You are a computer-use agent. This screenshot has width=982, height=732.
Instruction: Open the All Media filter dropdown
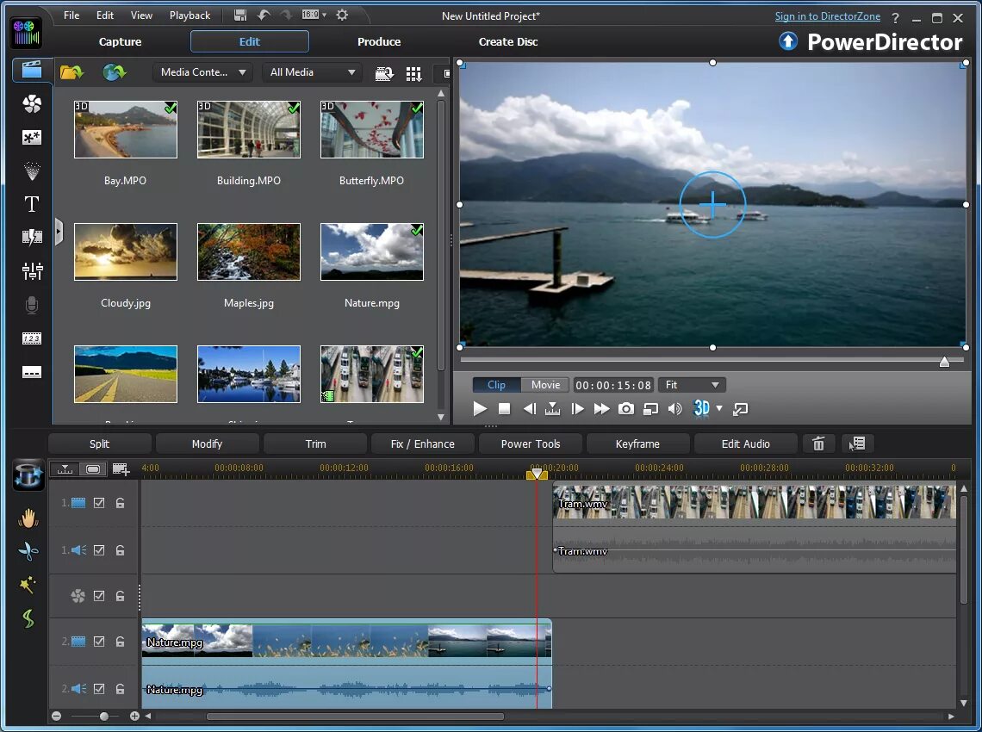314,73
